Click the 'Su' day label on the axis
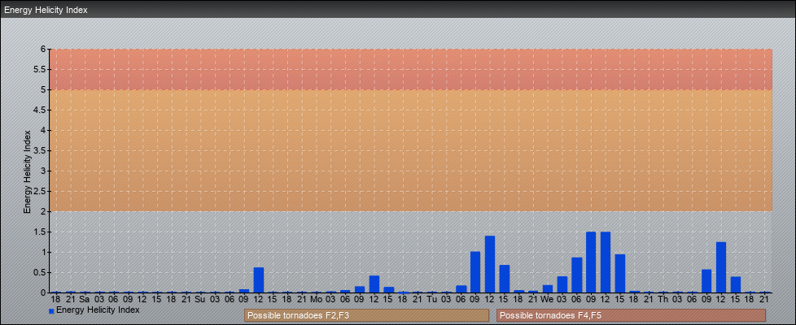796x325 pixels. coord(200,299)
